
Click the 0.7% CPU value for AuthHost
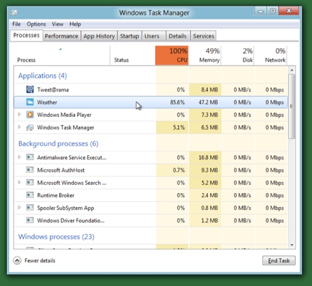pyautogui.click(x=179, y=170)
